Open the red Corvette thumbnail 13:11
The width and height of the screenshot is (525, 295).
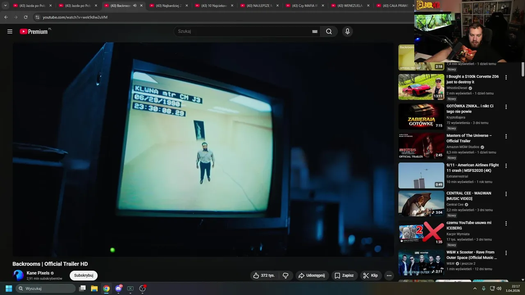(421, 87)
